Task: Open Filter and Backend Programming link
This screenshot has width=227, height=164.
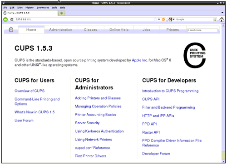Action: pos(168,107)
